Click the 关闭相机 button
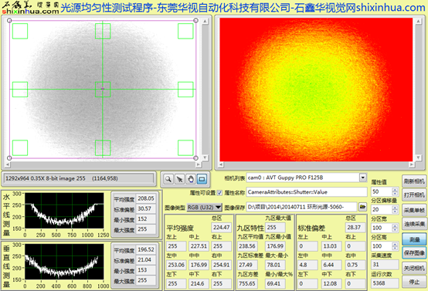Image resolution: width=428 pixels, height=291 pixels. 414,268
